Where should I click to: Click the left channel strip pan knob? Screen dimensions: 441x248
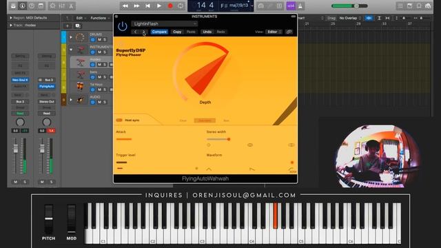(x=20, y=122)
